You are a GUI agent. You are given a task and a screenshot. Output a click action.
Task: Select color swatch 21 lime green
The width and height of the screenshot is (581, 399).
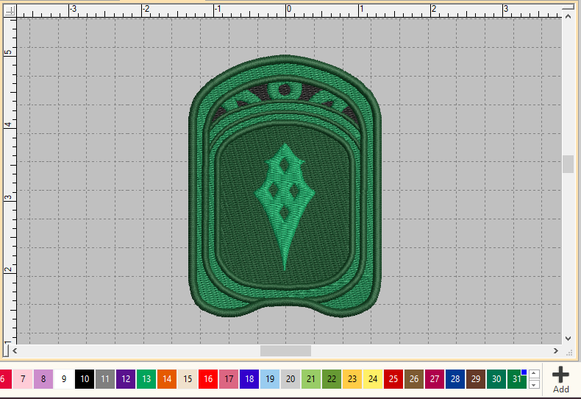click(311, 379)
